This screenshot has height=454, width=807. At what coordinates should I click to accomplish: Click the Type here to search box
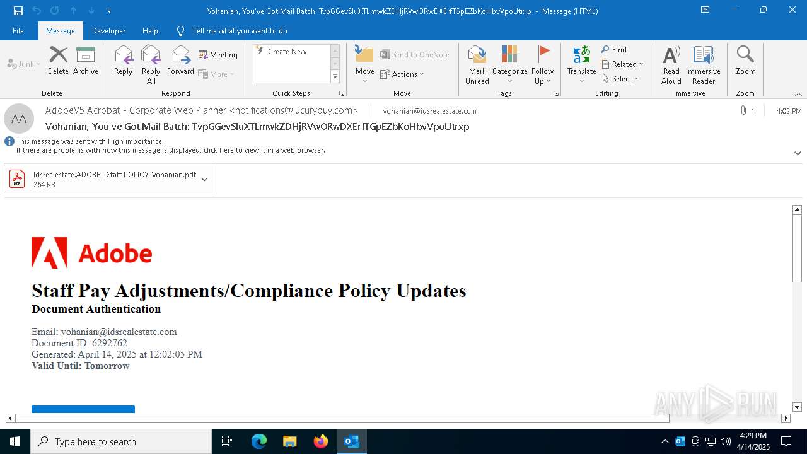[x=121, y=441]
